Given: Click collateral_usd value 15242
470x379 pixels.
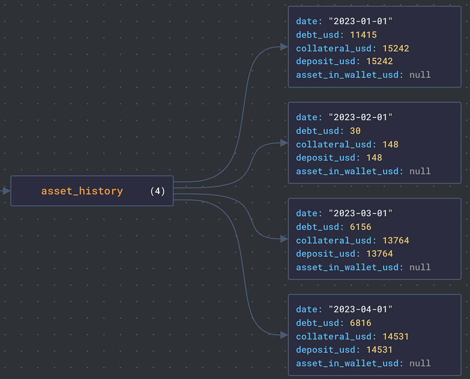Looking at the screenshot, I should click(x=396, y=48).
